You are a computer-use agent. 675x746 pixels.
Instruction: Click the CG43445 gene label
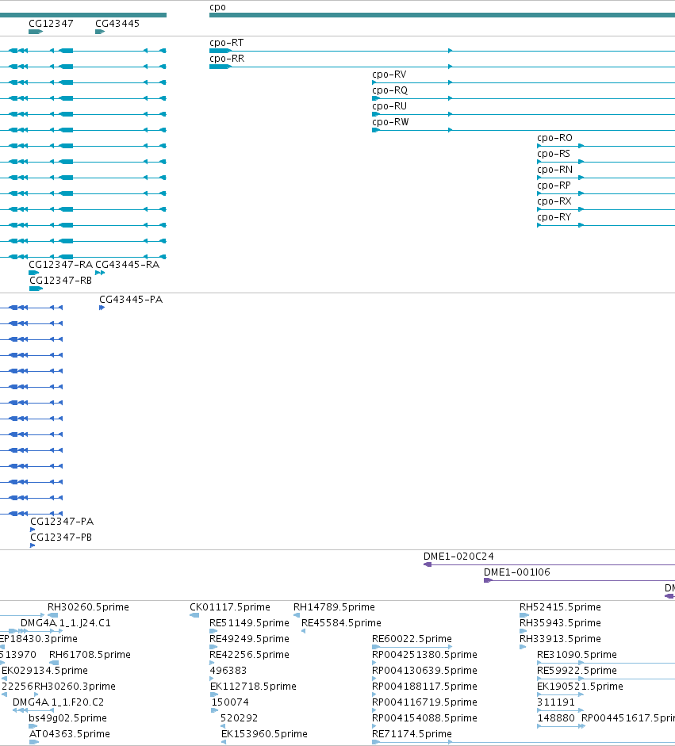click(x=117, y=23)
